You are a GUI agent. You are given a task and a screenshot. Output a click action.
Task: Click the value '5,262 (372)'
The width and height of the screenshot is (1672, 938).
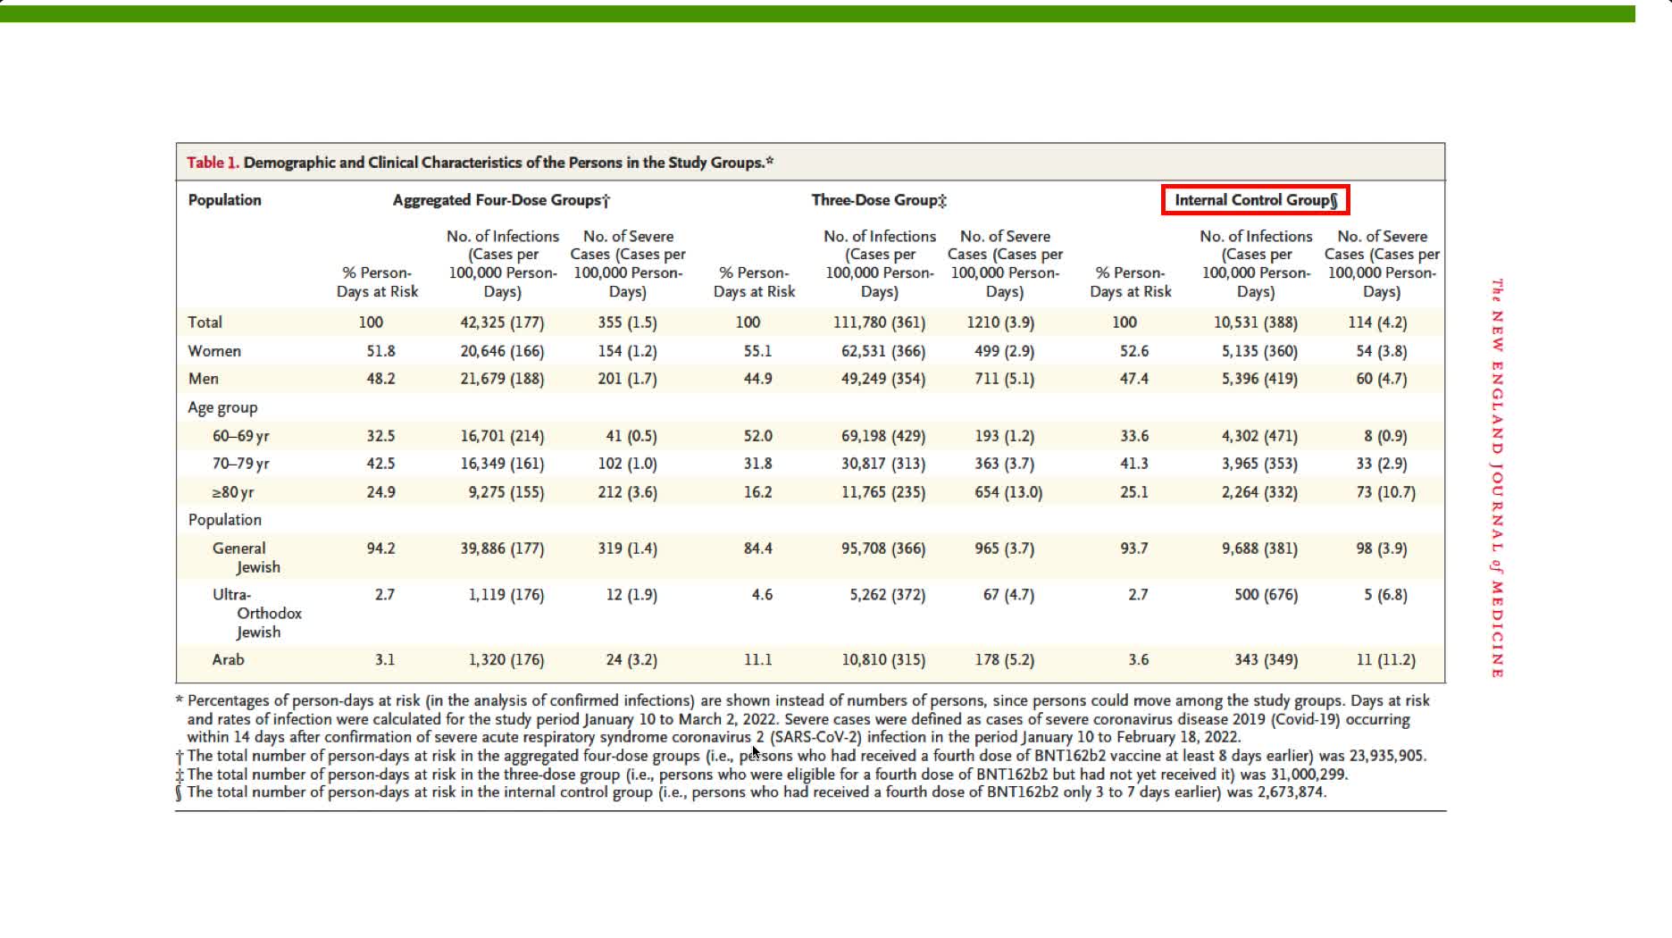(887, 595)
